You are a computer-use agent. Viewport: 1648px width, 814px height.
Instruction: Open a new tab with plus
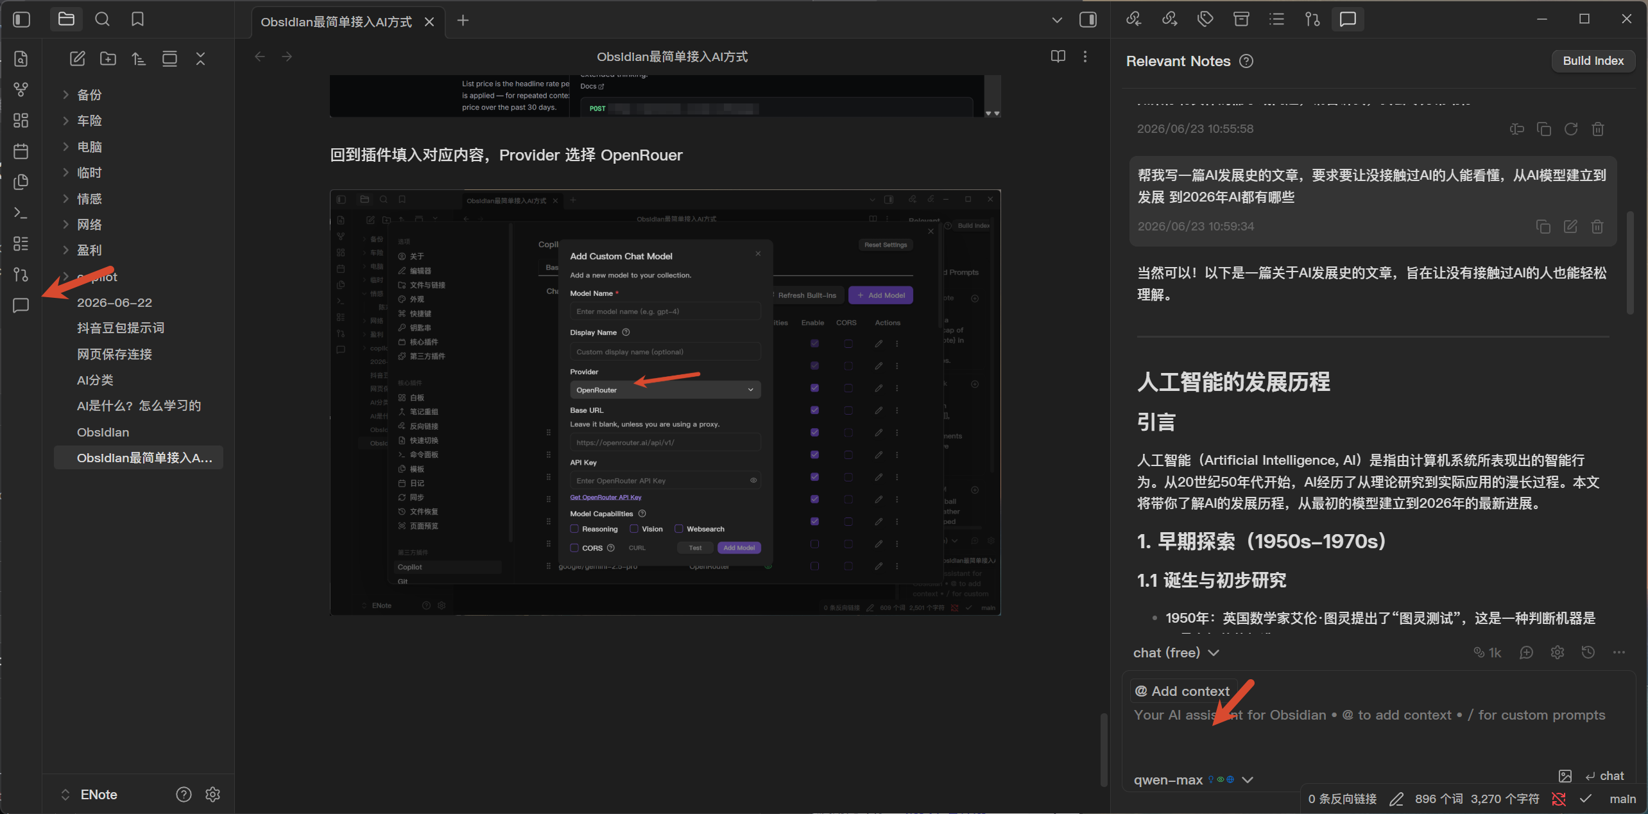[463, 21]
